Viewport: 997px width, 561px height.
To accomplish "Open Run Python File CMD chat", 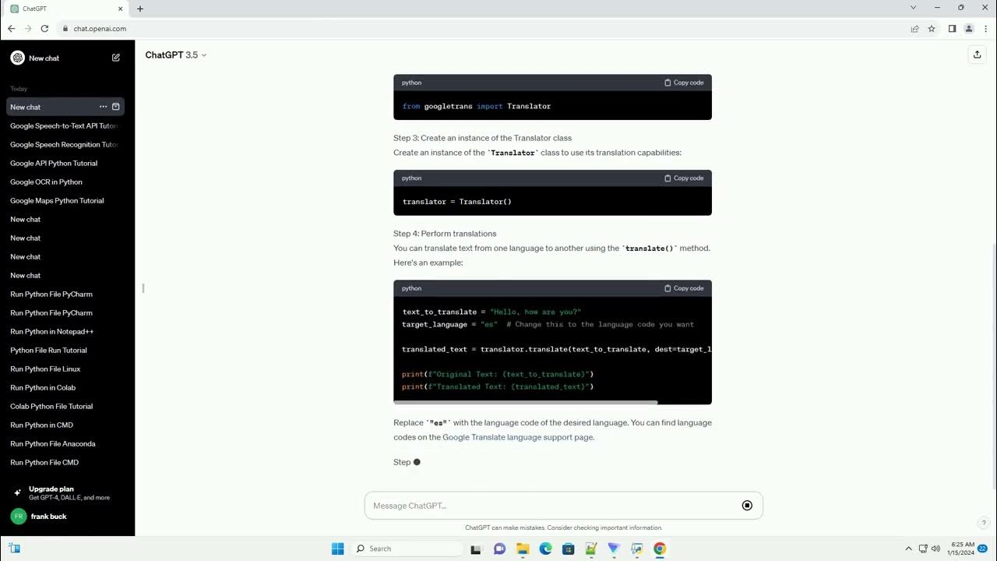I will pyautogui.click(x=65, y=462).
